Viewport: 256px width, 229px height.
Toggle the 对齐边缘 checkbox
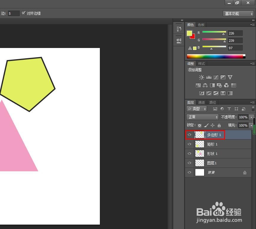pos(23,13)
